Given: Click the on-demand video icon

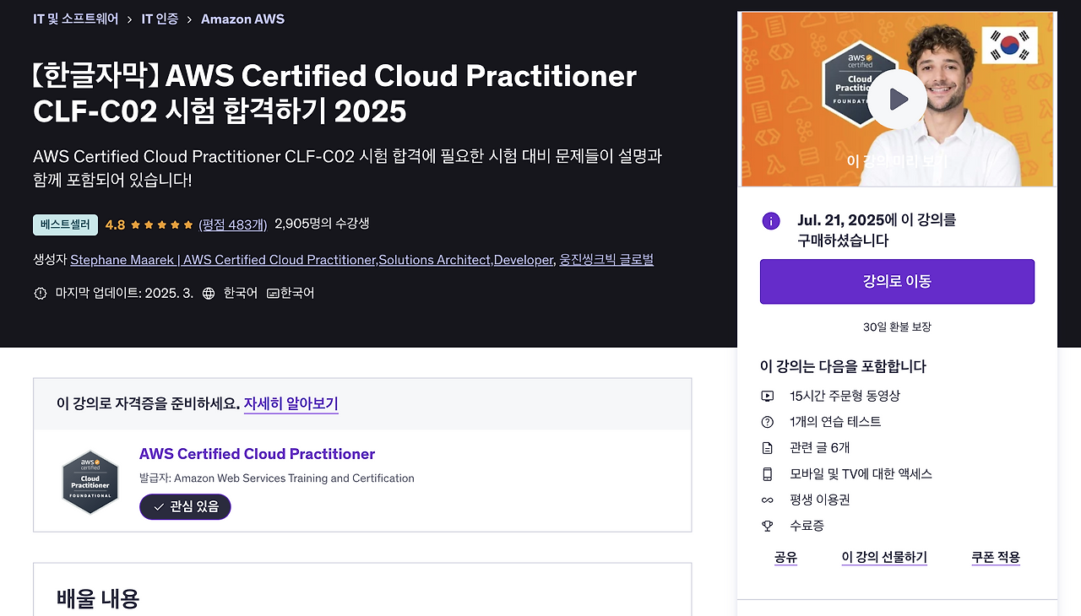Looking at the screenshot, I should pyautogui.click(x=767, y=396).
